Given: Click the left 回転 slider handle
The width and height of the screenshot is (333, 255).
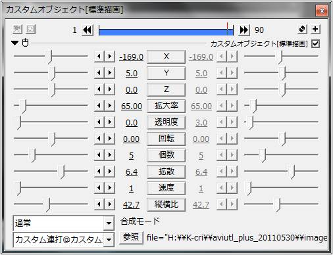Looking at the screenshot, I should point(52,139).
